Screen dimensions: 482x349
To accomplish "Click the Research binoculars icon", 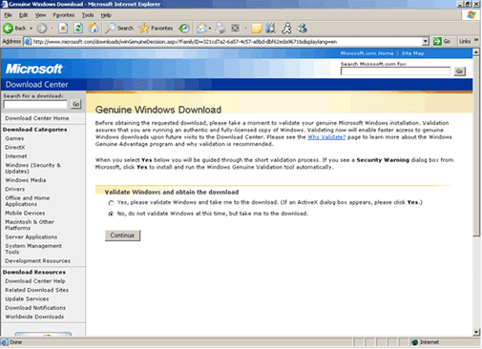I will tap(271, 29).
